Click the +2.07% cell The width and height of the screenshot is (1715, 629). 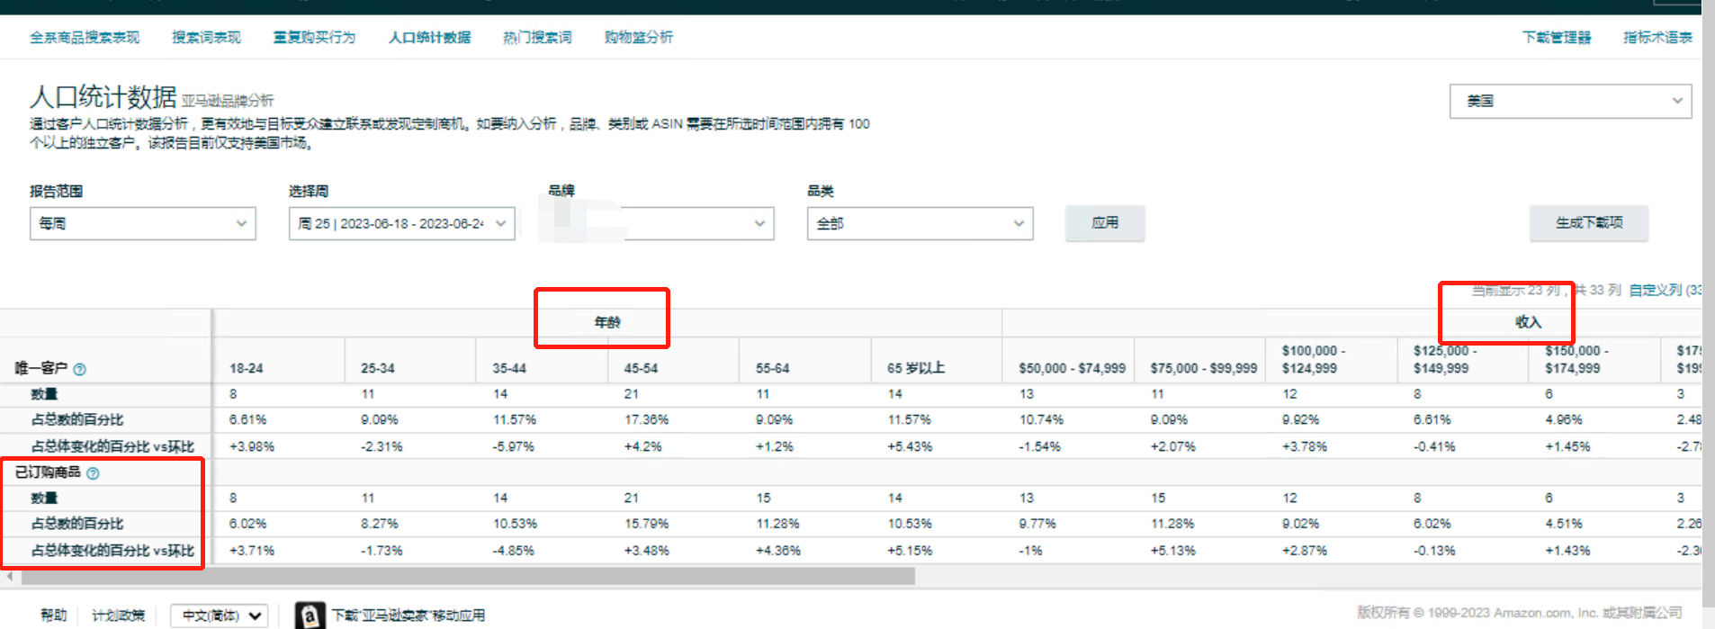click(x=1173, y=447)
